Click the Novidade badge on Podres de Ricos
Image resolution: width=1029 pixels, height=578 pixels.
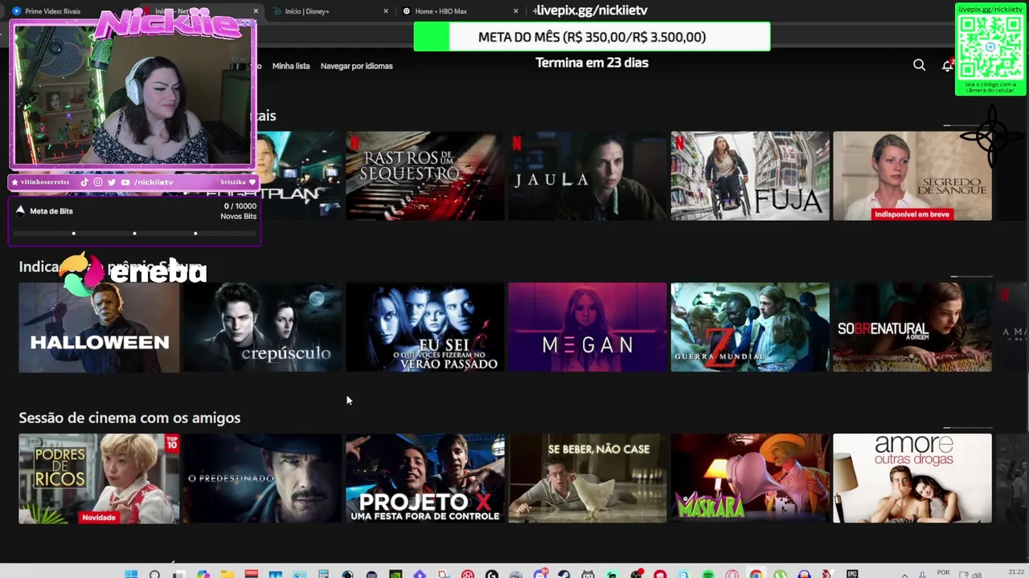pos(99,518)
